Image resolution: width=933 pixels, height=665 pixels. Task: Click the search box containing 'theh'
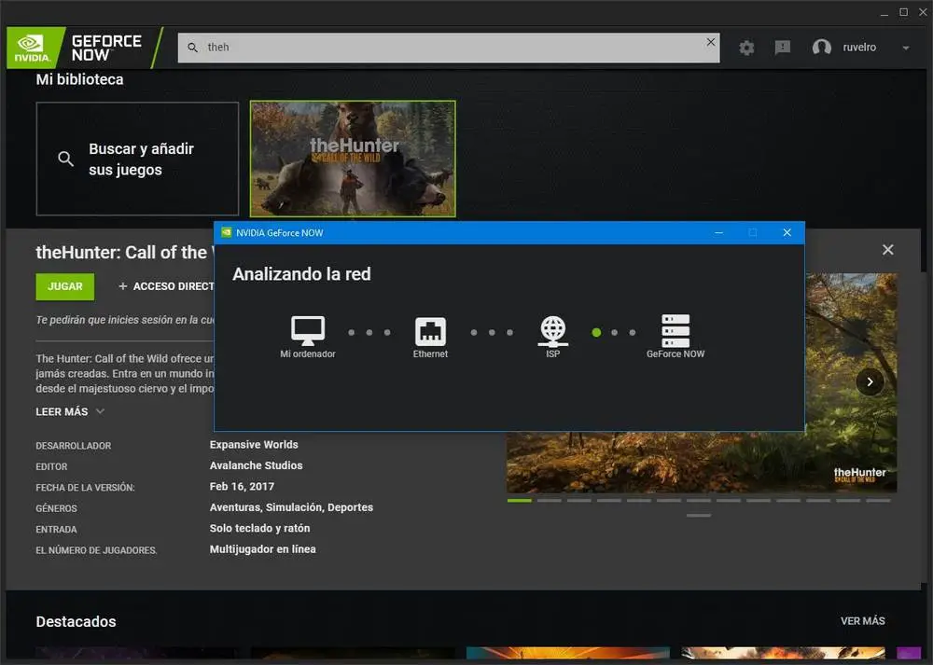point(449,48)
